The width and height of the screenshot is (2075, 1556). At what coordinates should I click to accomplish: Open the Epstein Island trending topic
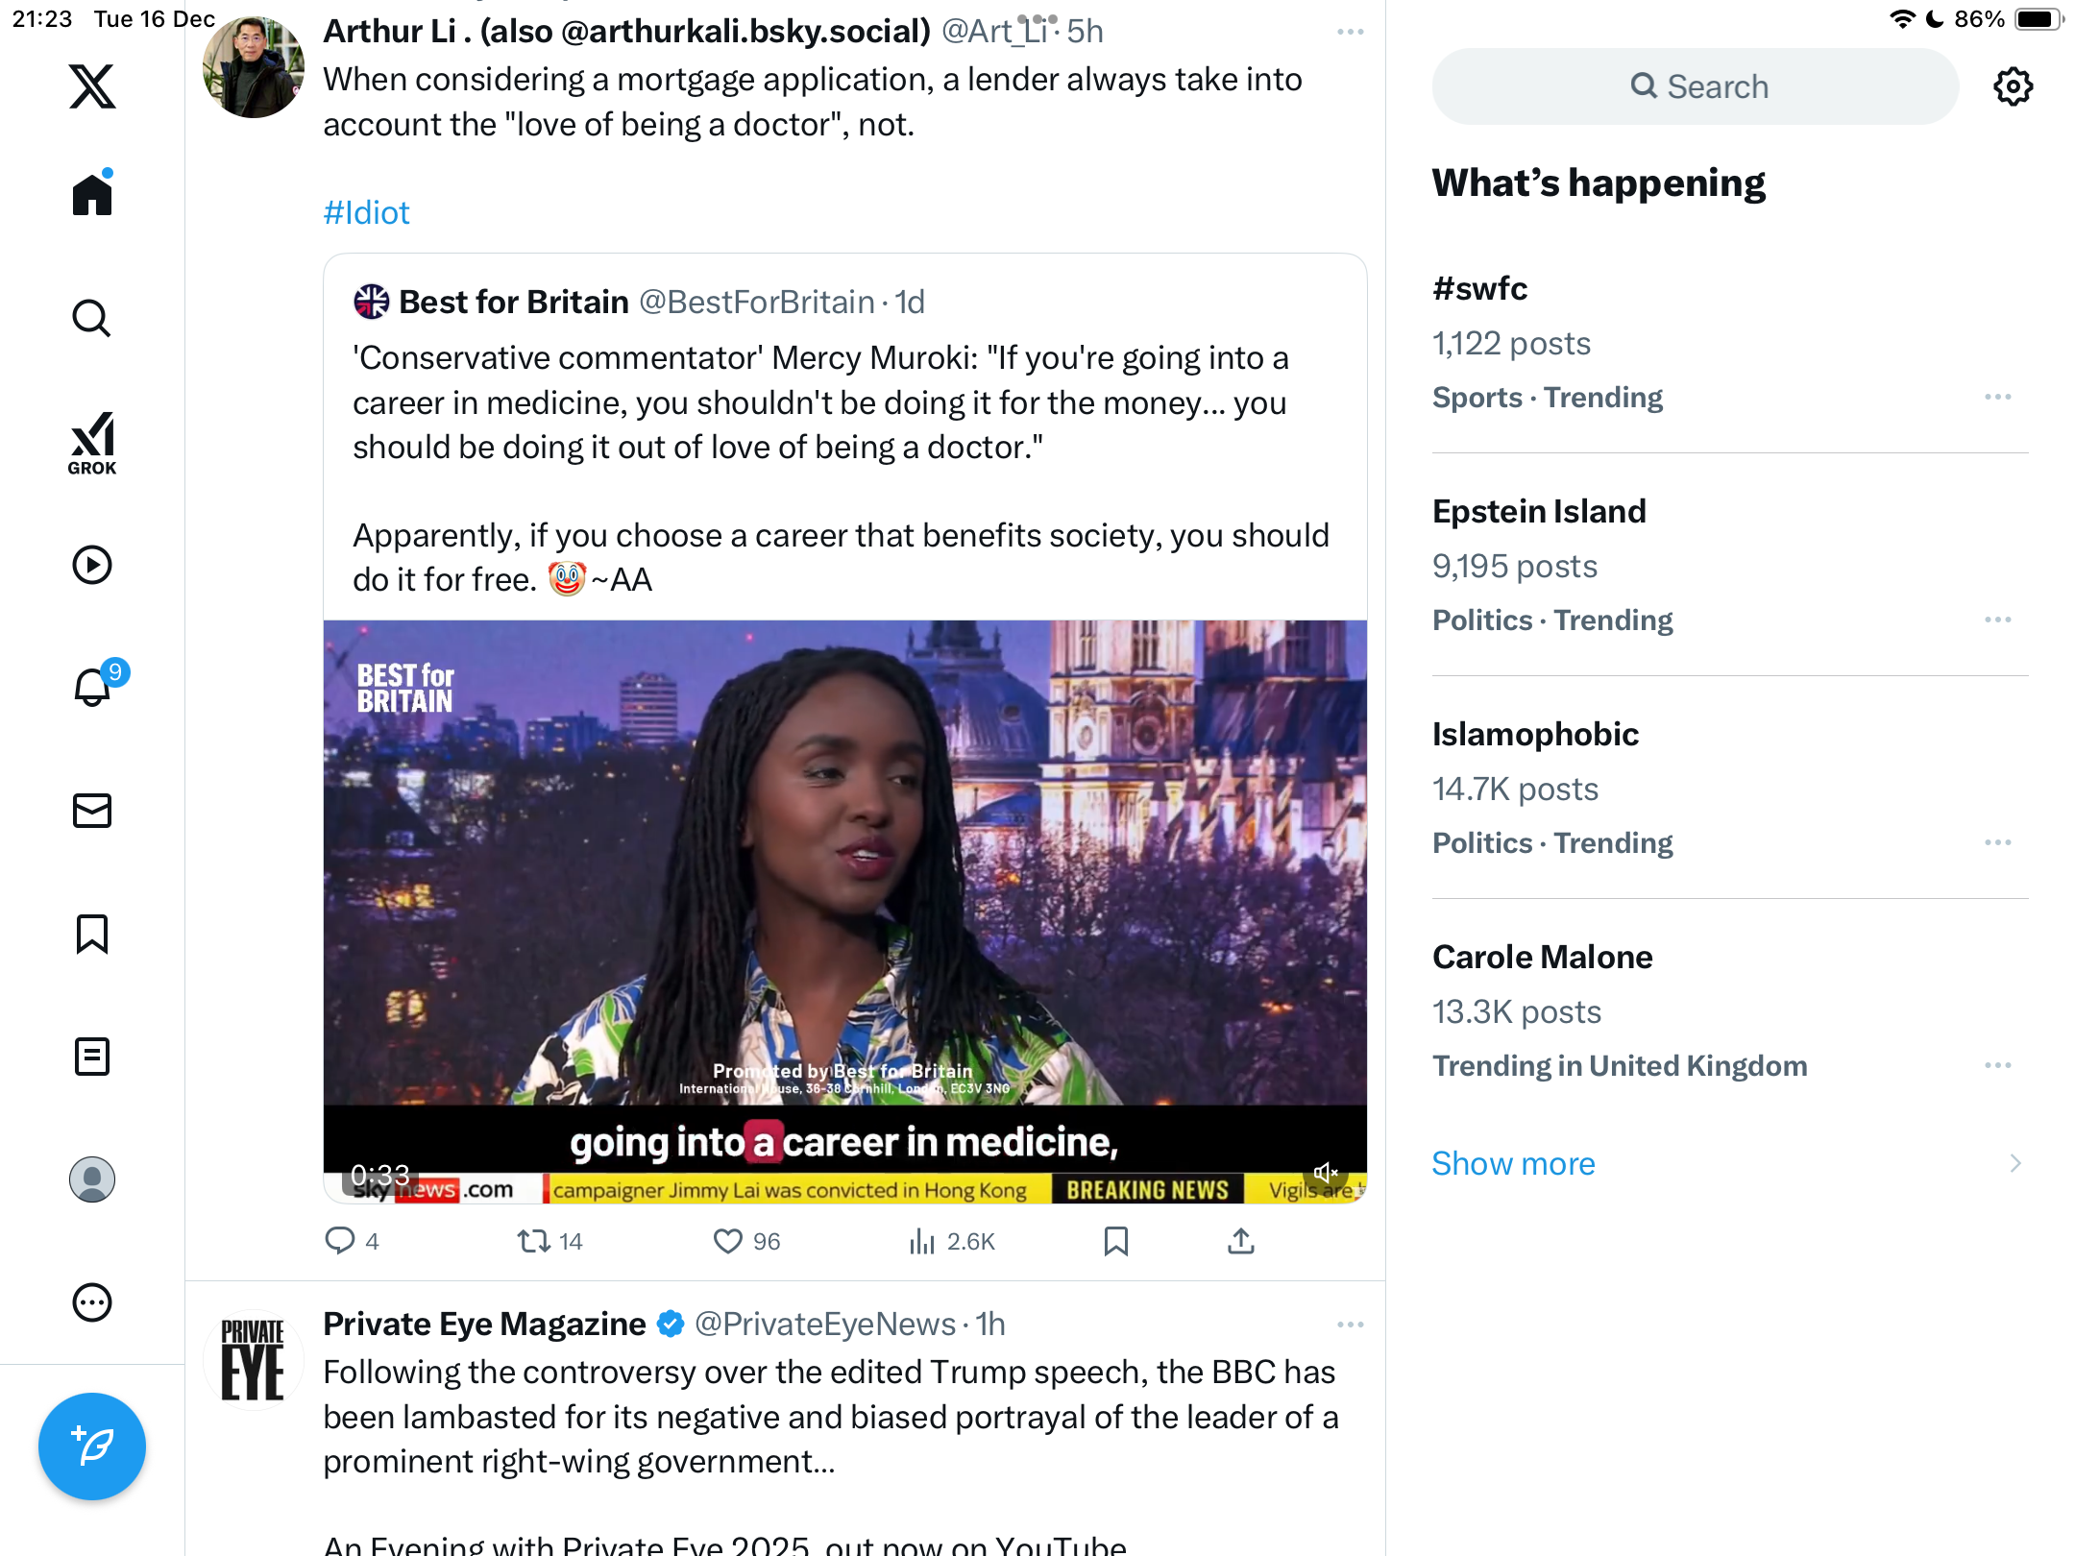(x=1539, y=511)
